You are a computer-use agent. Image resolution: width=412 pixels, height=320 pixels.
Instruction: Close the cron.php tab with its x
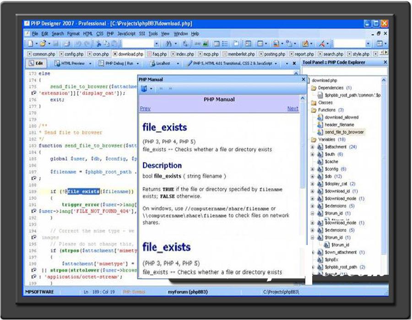click(x=90, y=54)
